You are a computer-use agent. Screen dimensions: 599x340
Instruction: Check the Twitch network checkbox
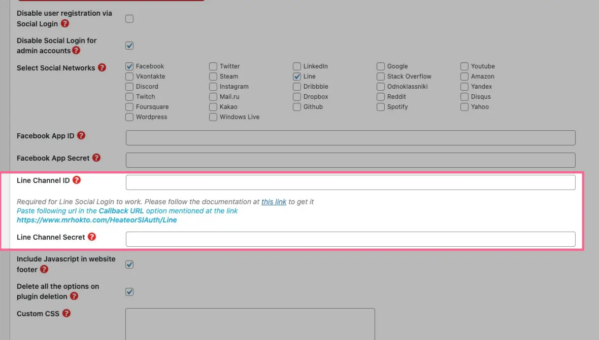129,97
